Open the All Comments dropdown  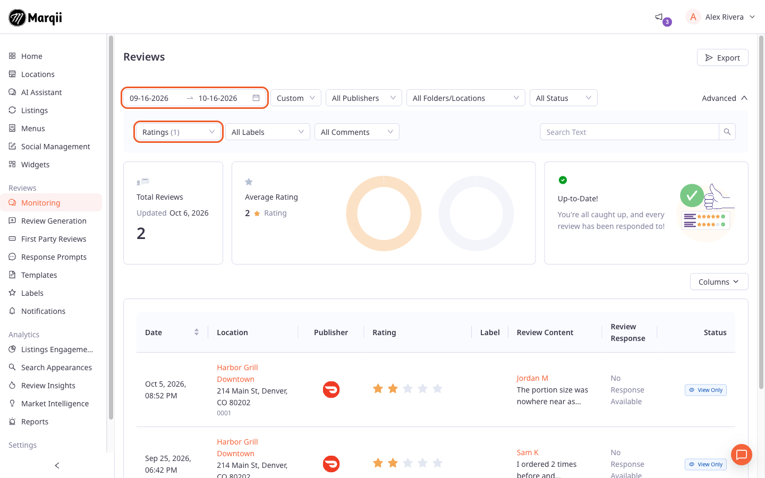[357, 132]
